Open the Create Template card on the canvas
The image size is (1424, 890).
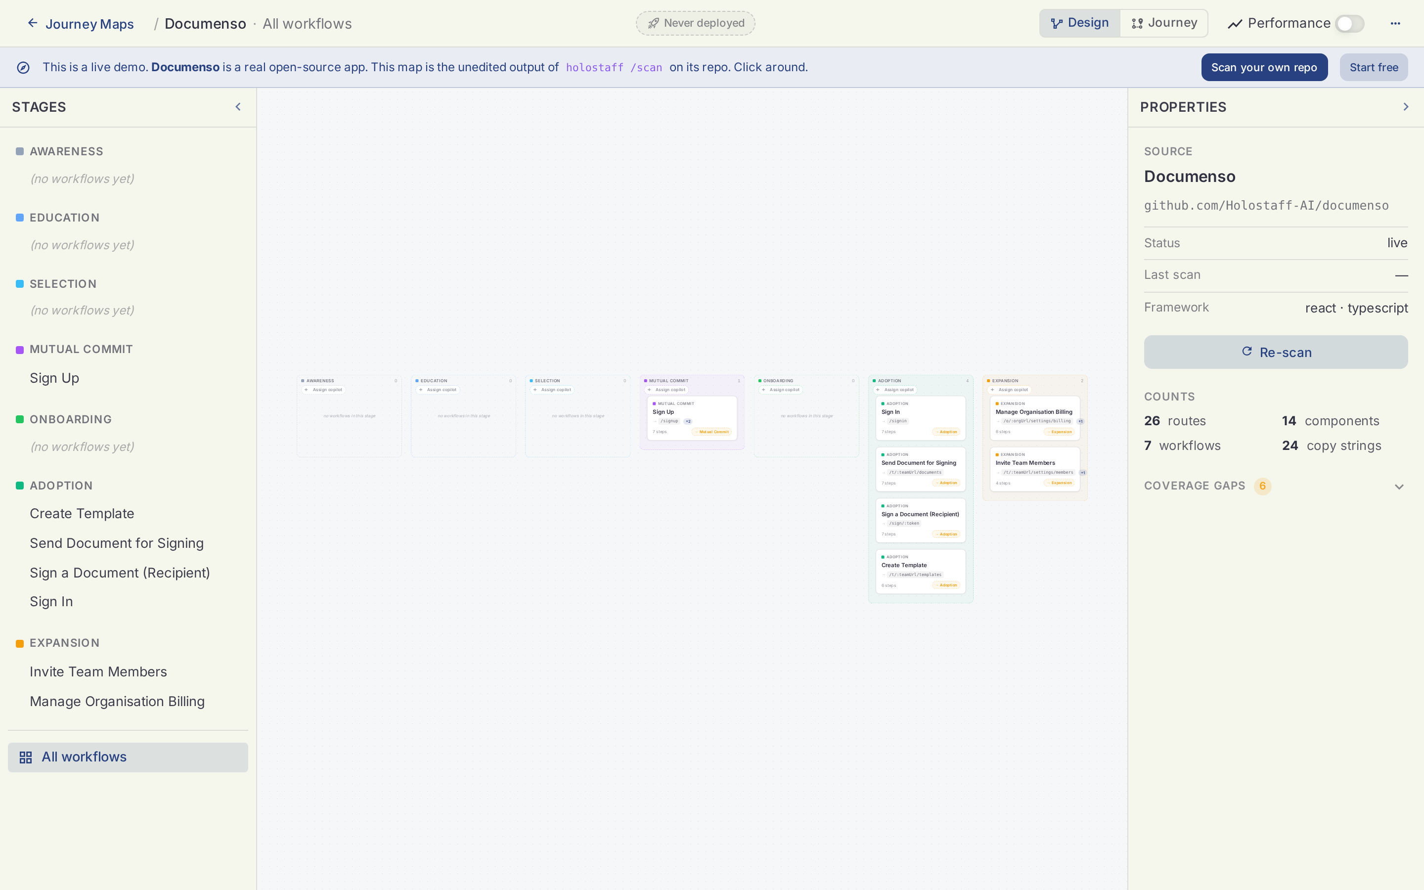pyautogui.click(x=920, y=572)
